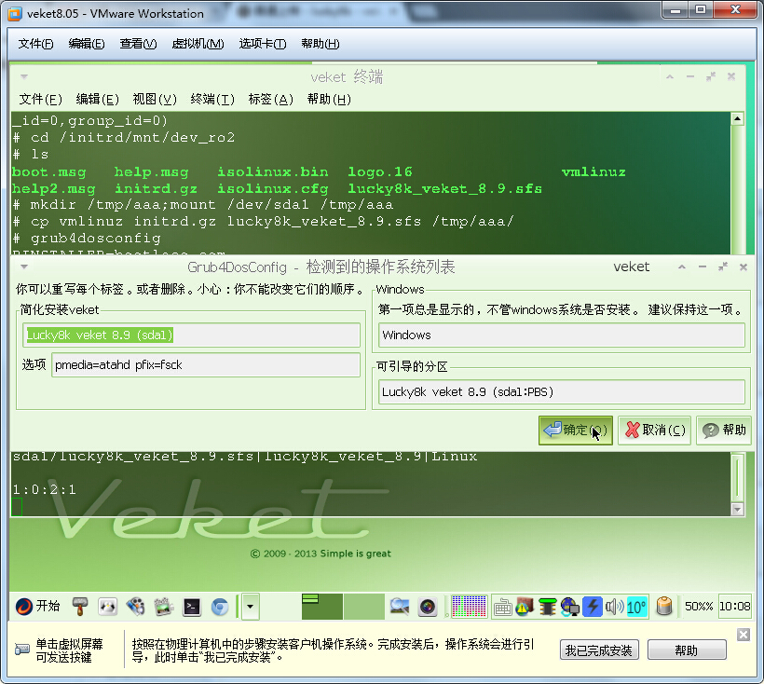The image size is (764, 684).
Task: Click the Lucky8k veket 8.9 (sda1) label field
Action: click(191, 335)
